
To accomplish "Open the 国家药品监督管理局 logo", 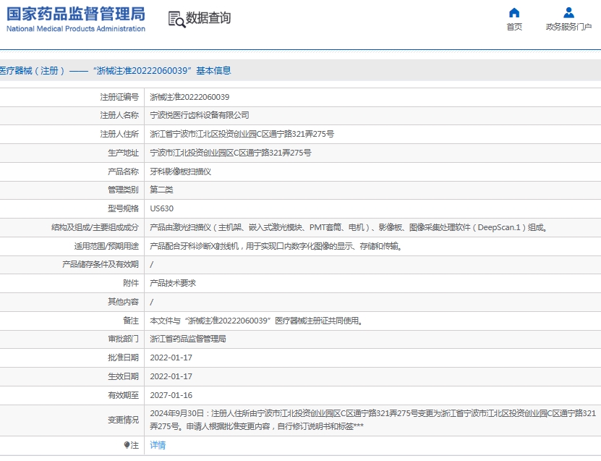I will [76, 19].
